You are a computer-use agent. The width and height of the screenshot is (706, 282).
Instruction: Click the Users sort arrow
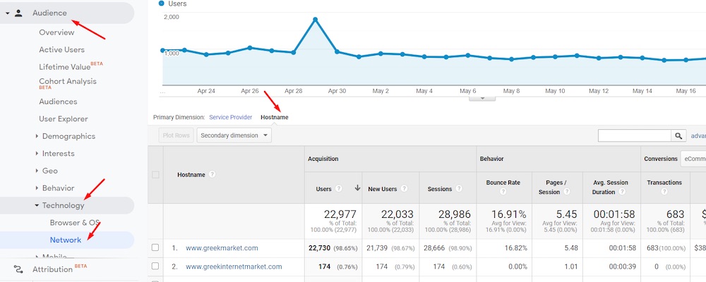357,188
